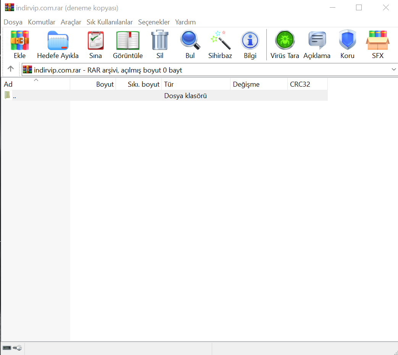398x355 pixels.
Task: Launch the Sihirbaz wizard
Action: pyautogui.click(x=220, y=41)
